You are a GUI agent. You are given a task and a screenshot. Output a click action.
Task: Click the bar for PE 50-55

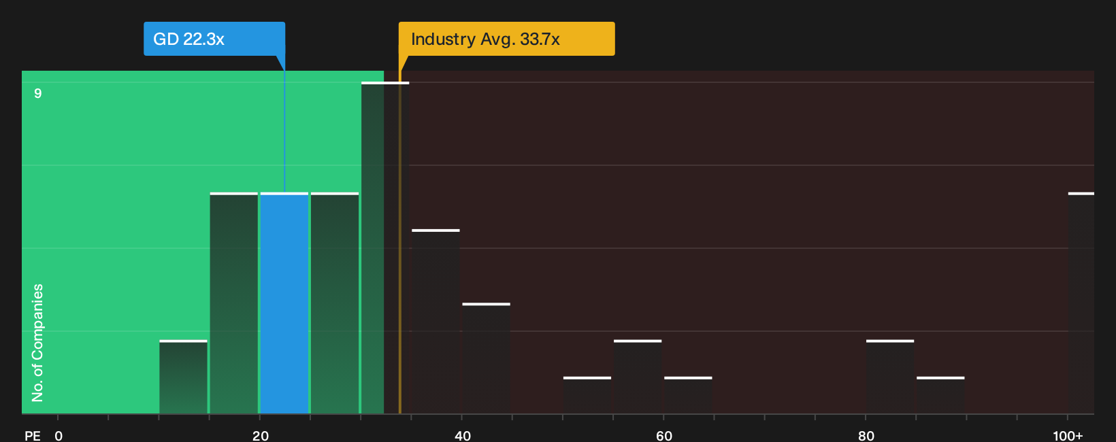[587, 395]
